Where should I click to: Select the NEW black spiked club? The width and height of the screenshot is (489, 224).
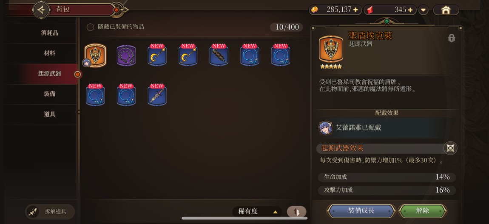(219, 55)
